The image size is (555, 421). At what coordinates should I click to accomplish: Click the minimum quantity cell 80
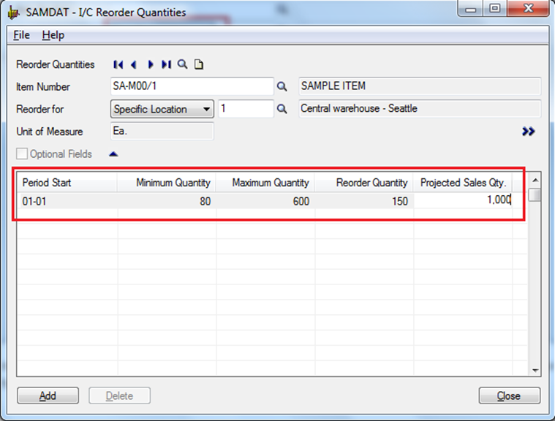pyautogui.click(x=167, y=201)
